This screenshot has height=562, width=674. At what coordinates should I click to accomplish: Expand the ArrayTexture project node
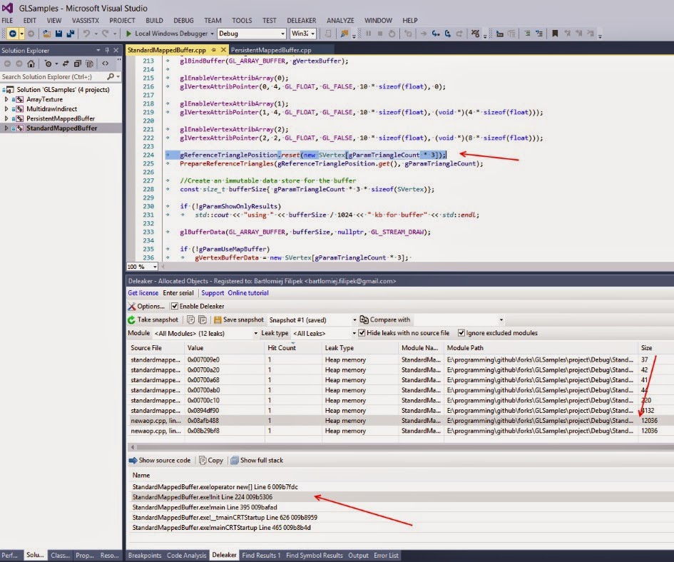pos(6,100)
